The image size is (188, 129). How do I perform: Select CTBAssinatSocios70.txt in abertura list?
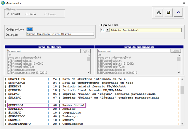tap(21, 67)
